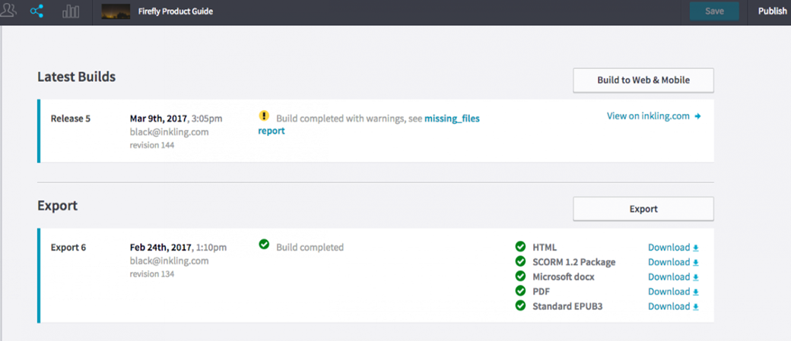Click the Build to Web & Mobile button
Viewport: 791px width, 341px height.
point(643,80)
